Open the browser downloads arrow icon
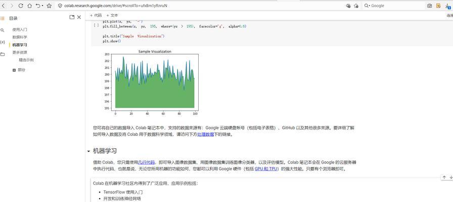This screenshot has width=453, height=202. [x=448, y=6]
